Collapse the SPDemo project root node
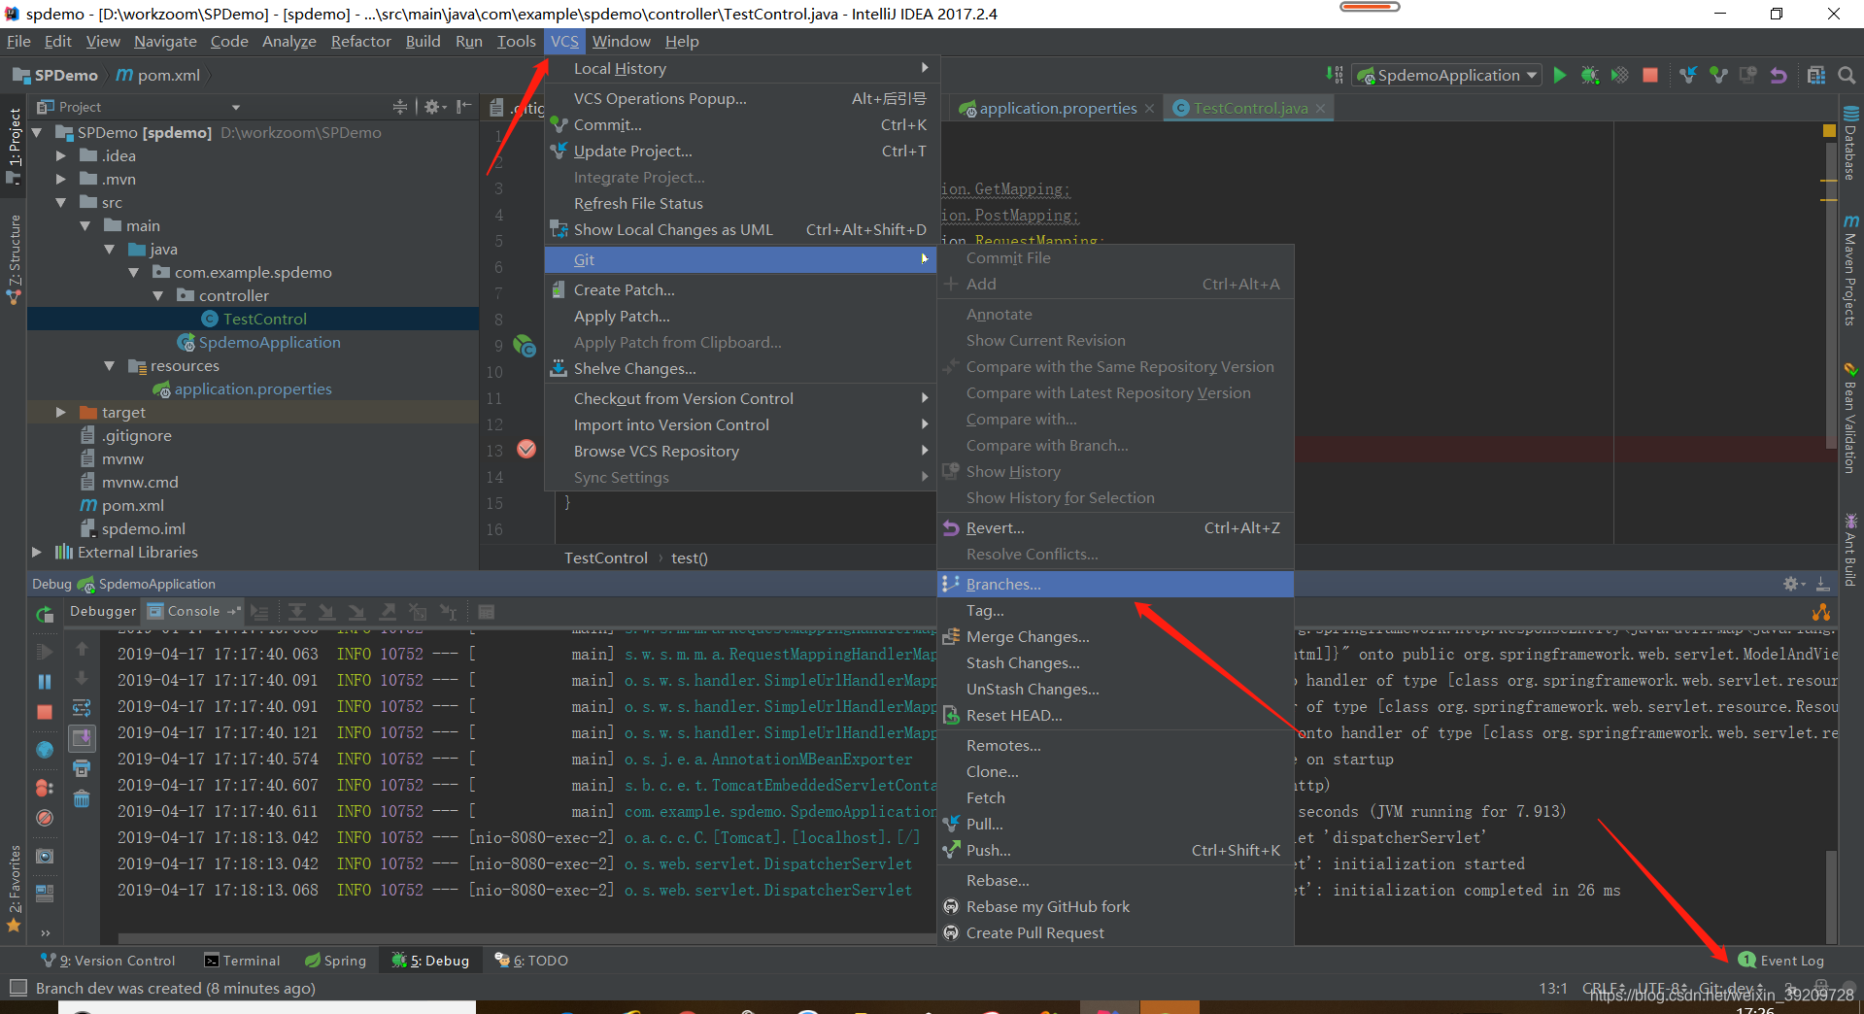Screen dimensions: 1864x1014 [x=37, y=132]
